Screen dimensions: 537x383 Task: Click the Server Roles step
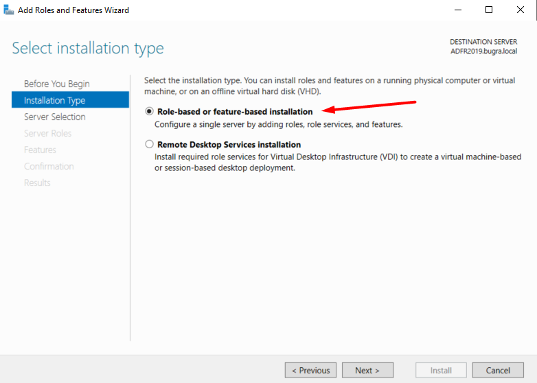pos(47,133)
